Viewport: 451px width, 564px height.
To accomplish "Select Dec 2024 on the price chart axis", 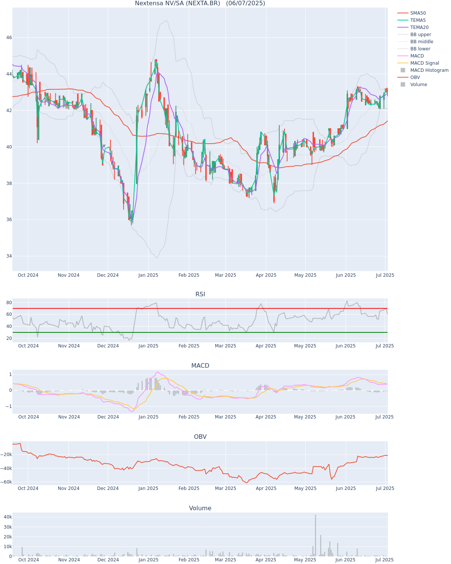I will (108, 275).
